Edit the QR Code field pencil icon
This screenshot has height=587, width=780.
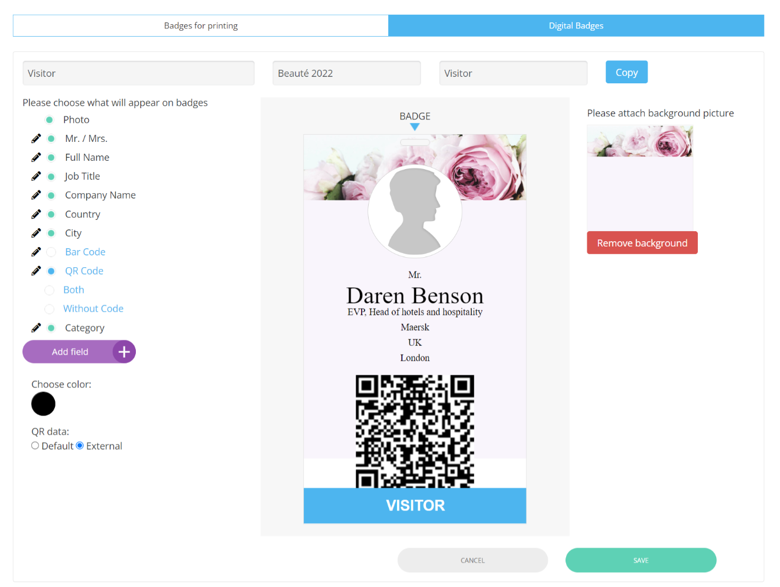(x=36, y=271)
